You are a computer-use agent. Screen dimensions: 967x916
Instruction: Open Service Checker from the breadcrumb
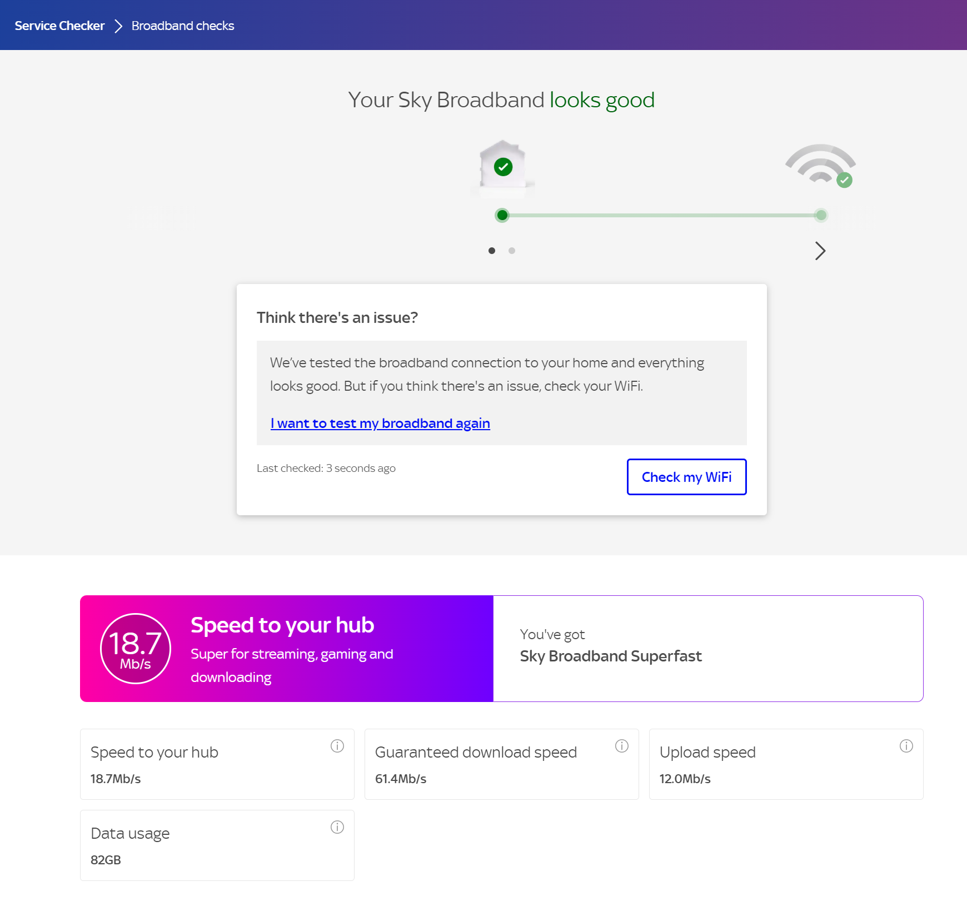pyautogui.click(x=59, y=25)
